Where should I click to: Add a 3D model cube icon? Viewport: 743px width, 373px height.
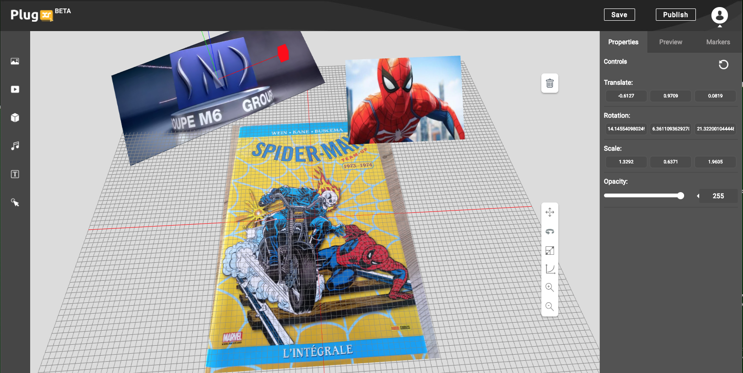[15, 118]
